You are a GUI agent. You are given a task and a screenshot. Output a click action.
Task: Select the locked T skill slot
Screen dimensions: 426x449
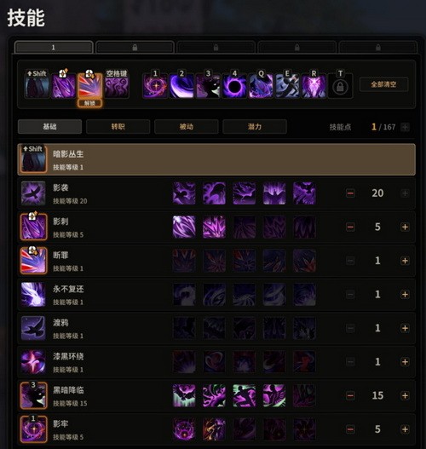tap(340, 85)
